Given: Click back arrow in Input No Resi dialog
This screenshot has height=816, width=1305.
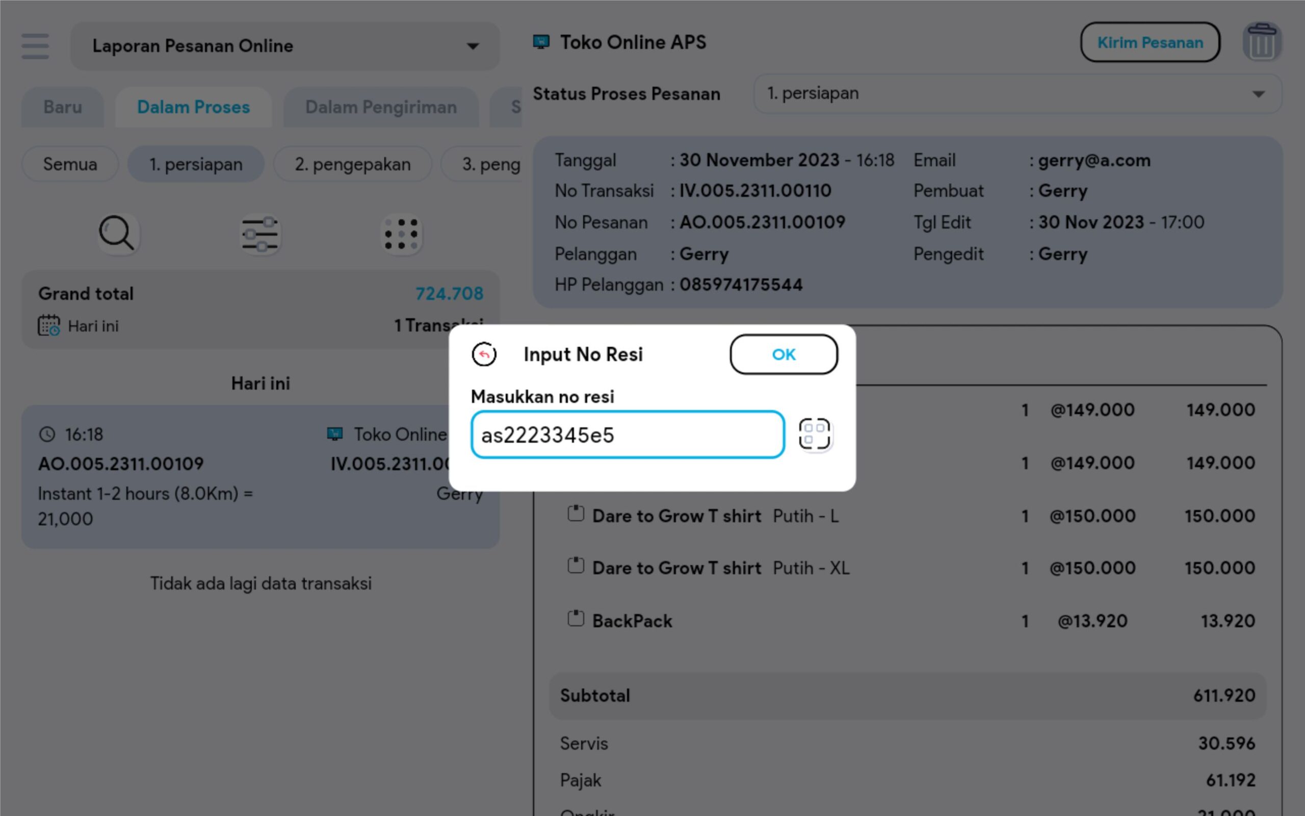Looking at the screenshot, I should point(484,354).
